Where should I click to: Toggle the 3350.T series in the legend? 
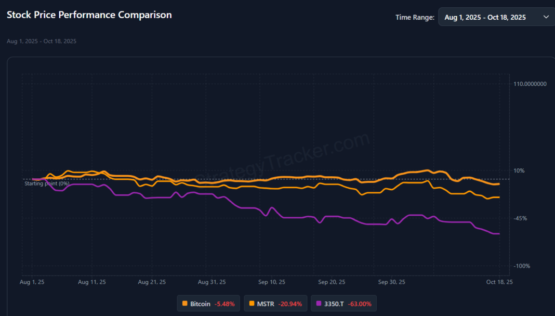(x=343, y=304)
